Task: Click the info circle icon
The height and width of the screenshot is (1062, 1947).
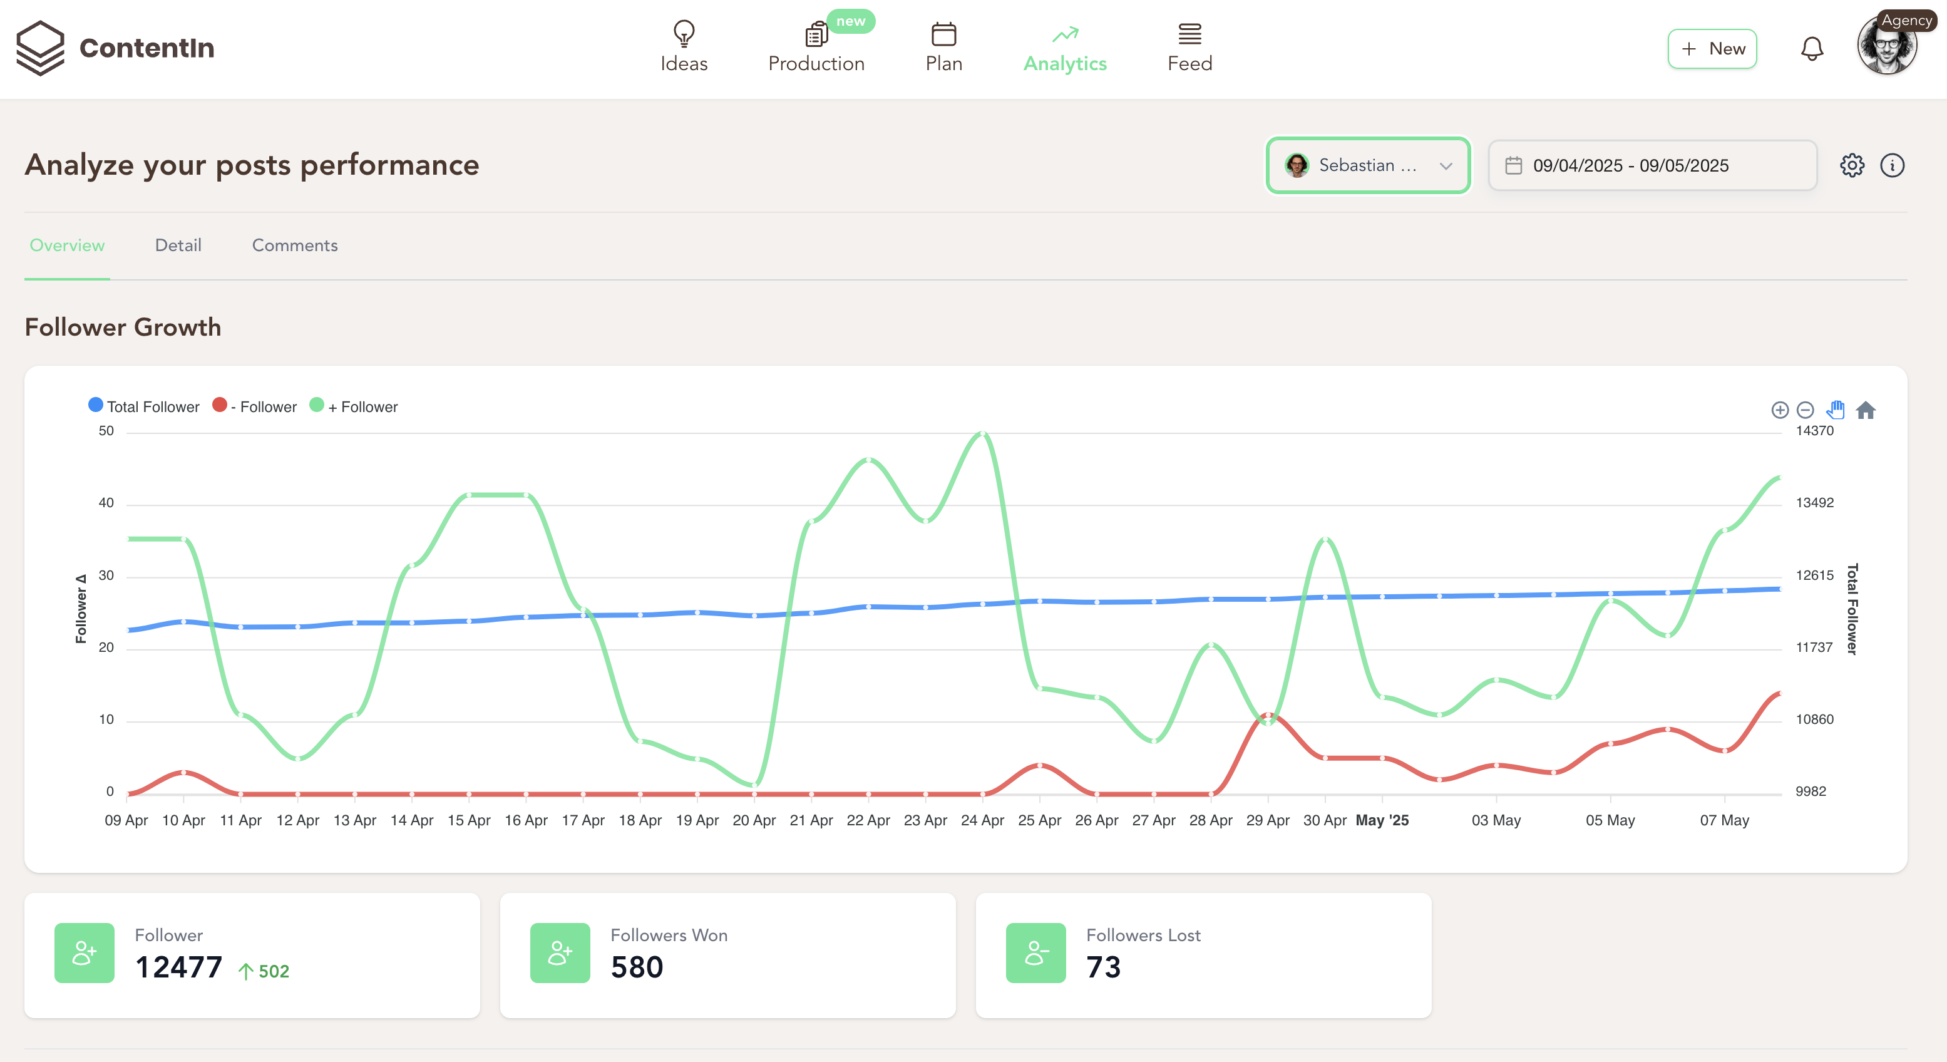Action: point(1892,165)
